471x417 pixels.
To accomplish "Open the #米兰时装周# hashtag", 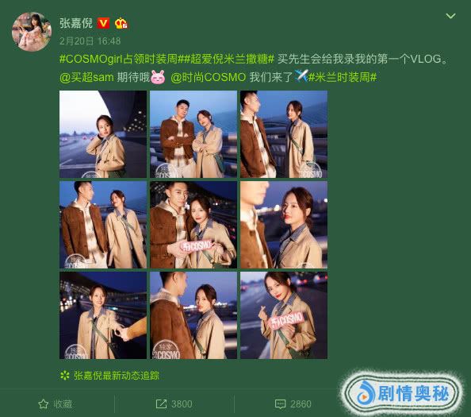I will point(343,77).
